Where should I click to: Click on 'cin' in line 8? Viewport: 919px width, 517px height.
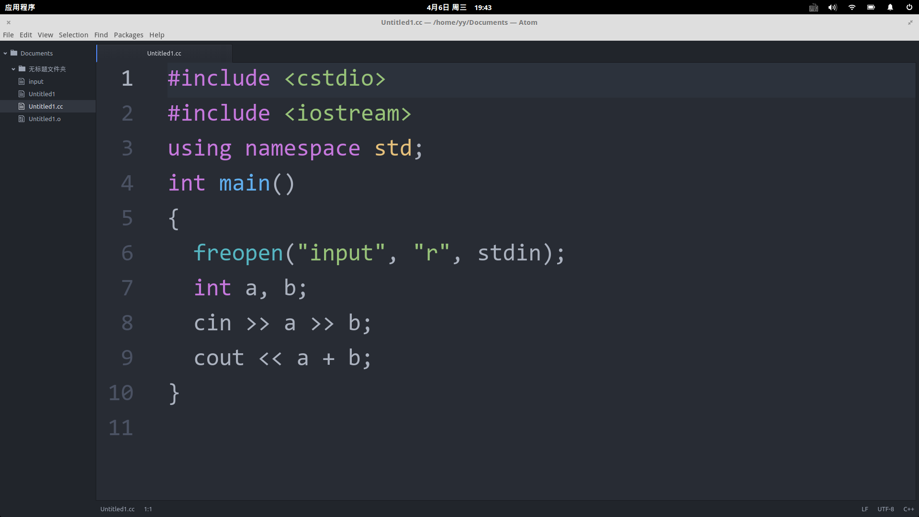[213, 323]
